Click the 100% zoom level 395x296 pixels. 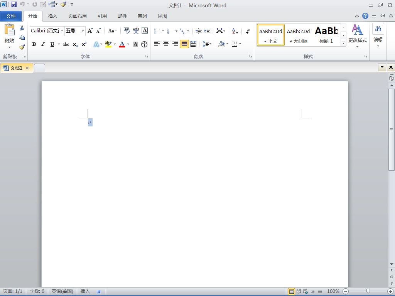tap(333, 291)
